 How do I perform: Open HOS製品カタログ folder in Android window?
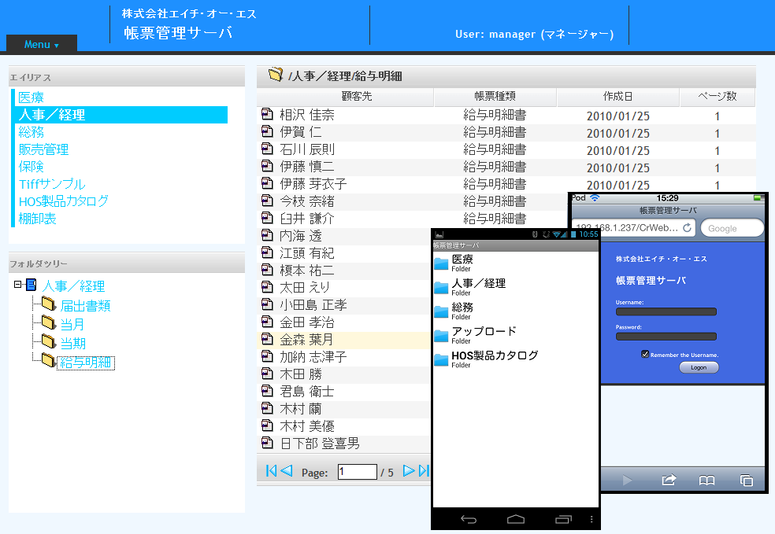click(x=516, y=359)
